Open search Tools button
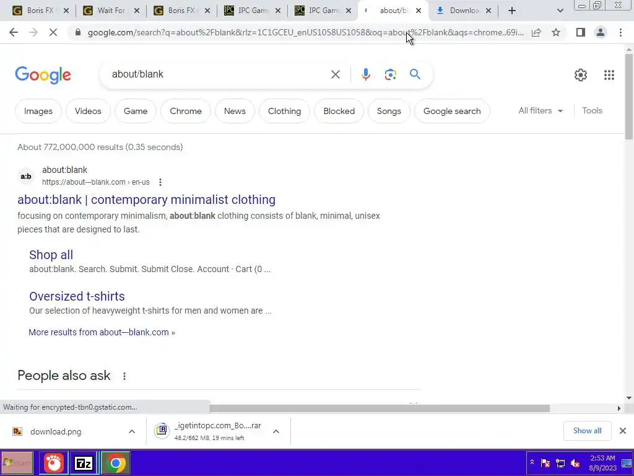634x476 pixels. tap(592, 111)
